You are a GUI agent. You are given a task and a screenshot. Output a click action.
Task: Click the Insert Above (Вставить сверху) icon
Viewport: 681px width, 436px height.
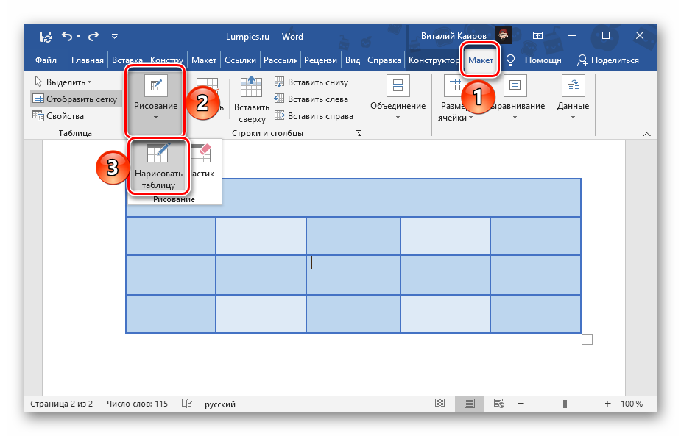click(x=251, y=100)
